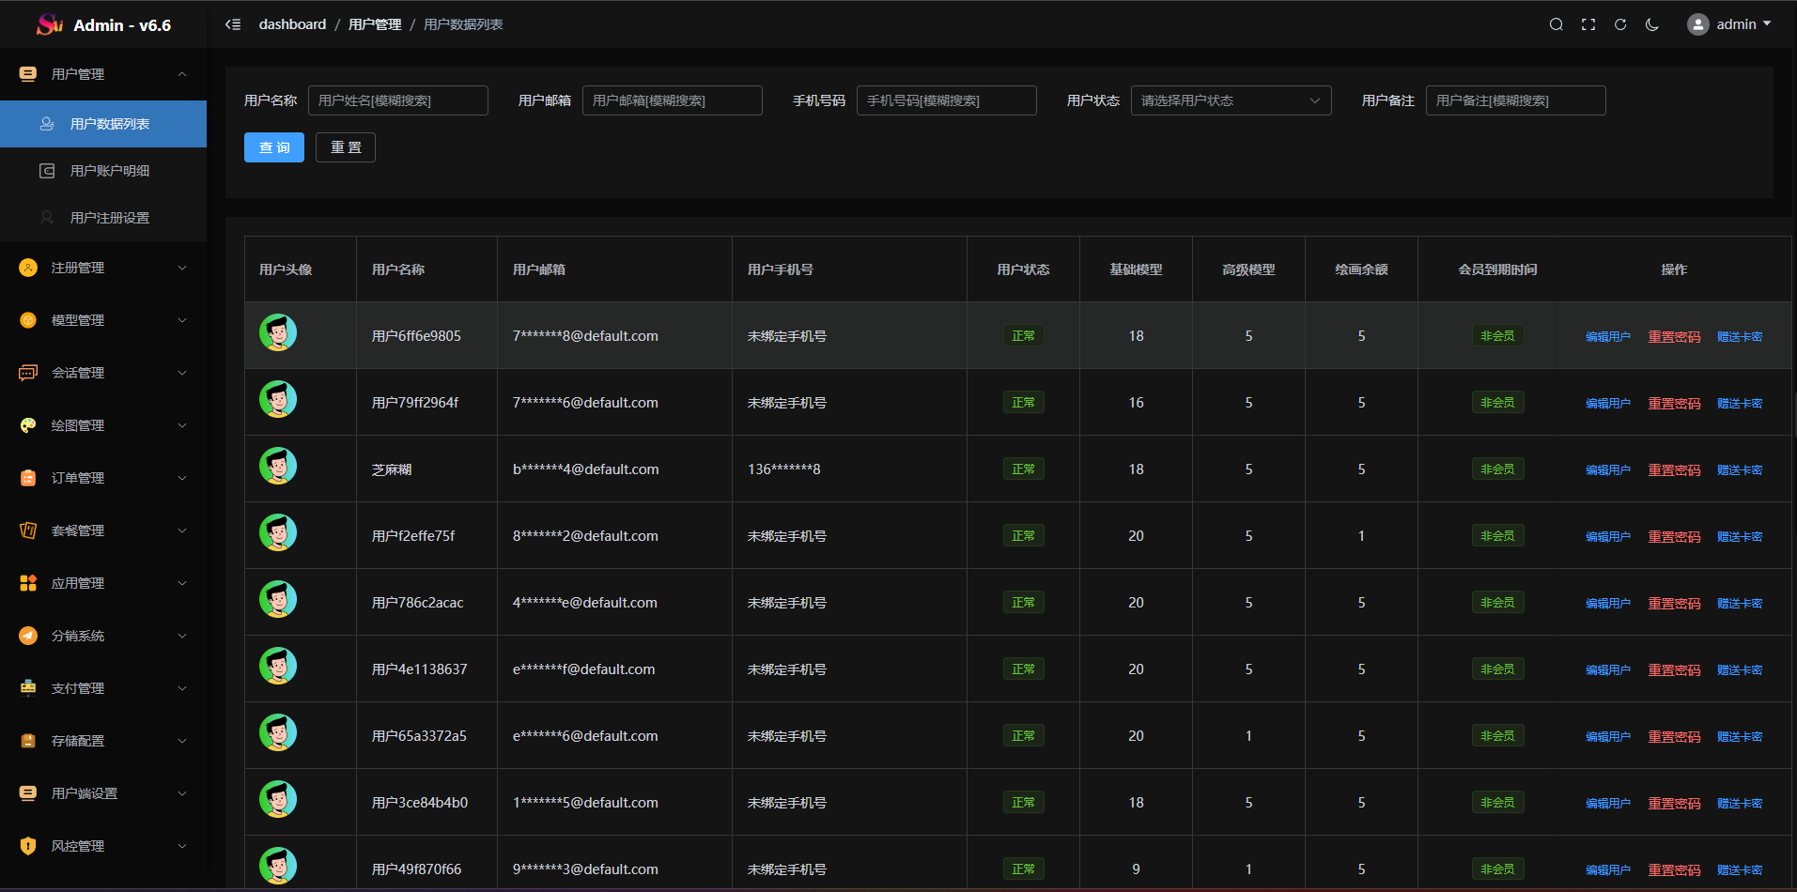
Task: Click the 查询 search button
Action: (x=274, y=147)
